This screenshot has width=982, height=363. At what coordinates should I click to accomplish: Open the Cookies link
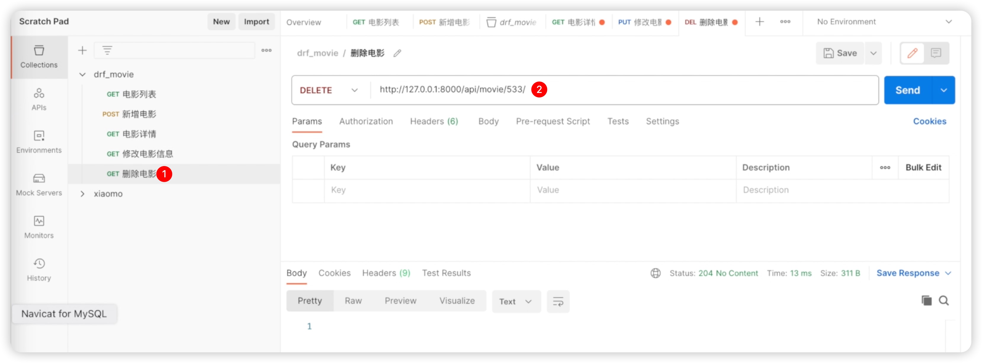tap(929, 121)
